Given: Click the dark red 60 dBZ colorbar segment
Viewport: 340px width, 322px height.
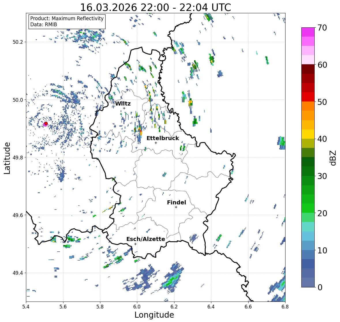Looking at the screenshot, I should click(x=308, y=69).
